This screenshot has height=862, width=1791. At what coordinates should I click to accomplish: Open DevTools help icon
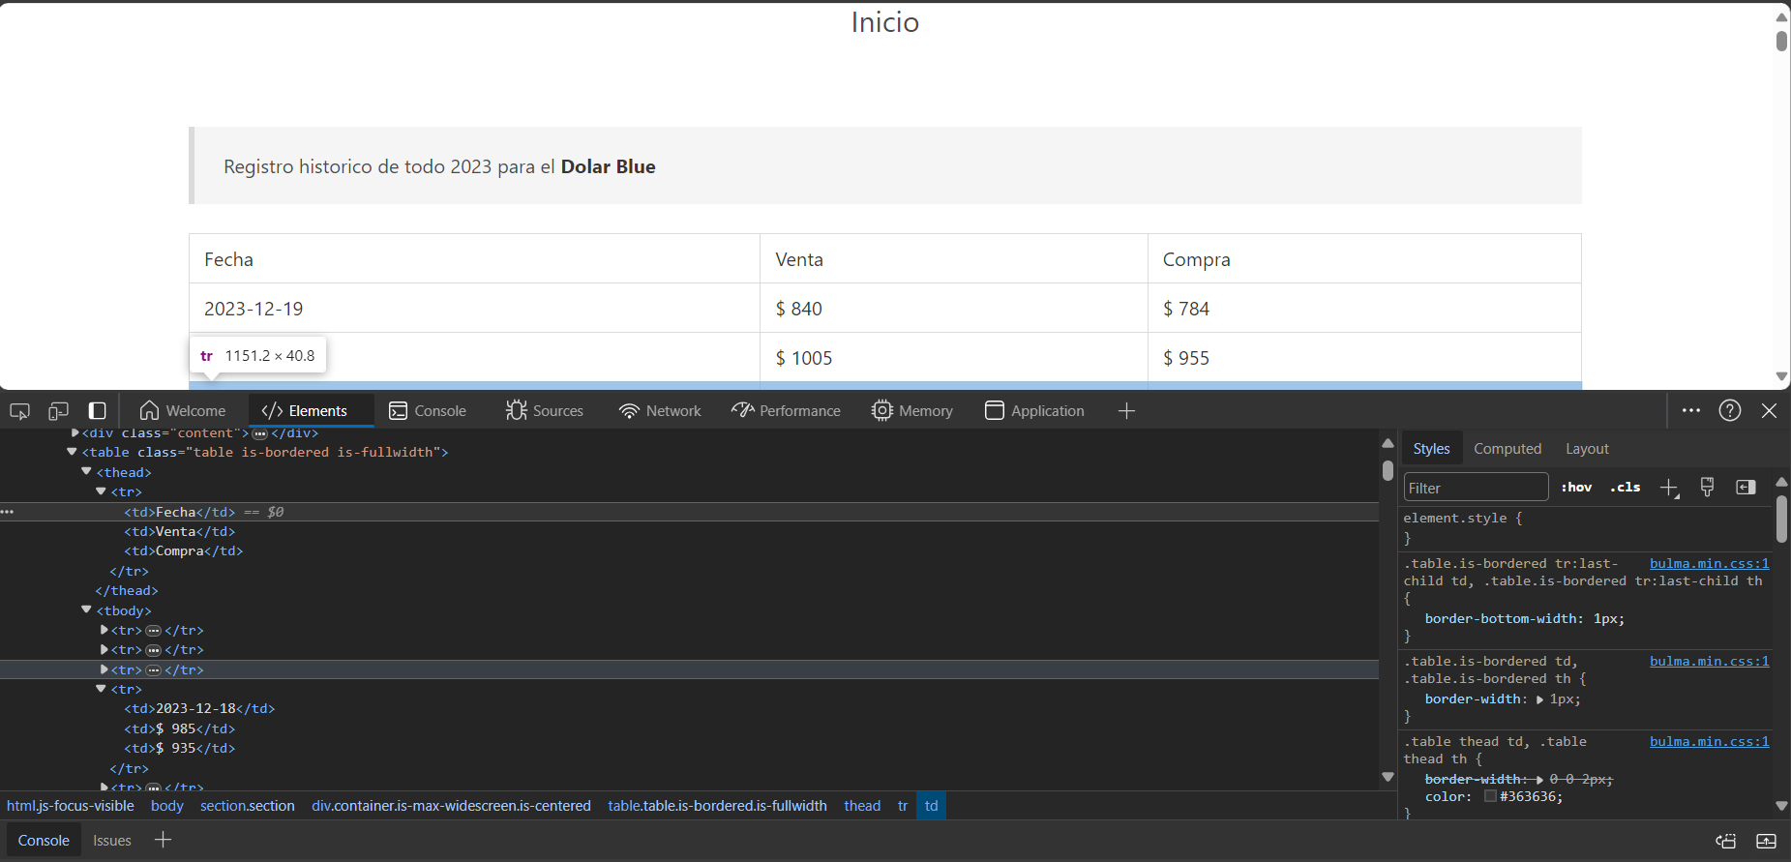coord(1730,410)
